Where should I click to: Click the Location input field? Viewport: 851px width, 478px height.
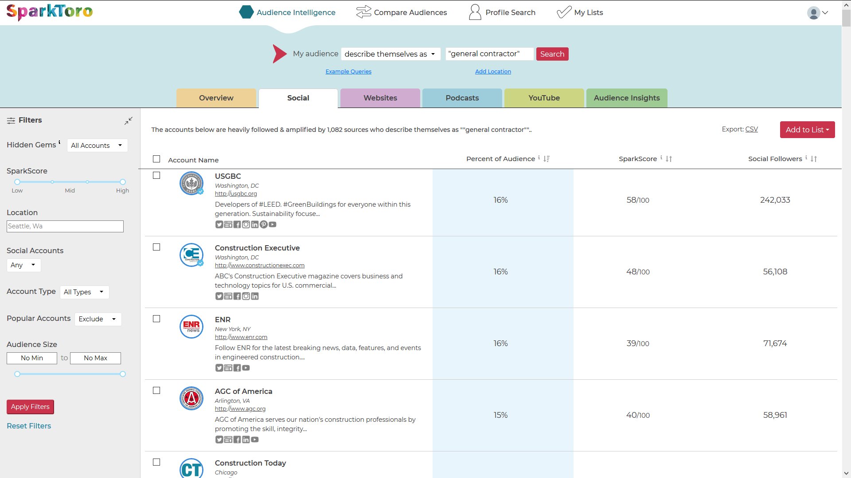(65, 226)
